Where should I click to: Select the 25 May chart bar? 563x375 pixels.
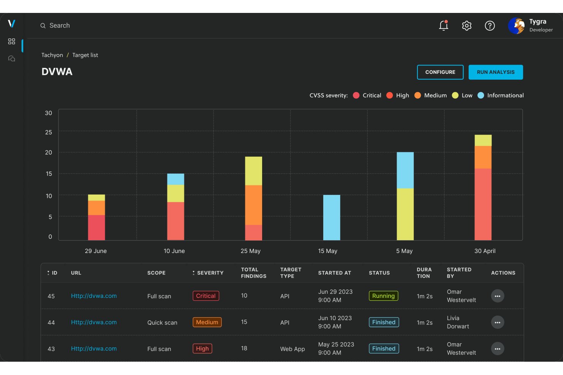pyautogui.click(x=253, y=198)
